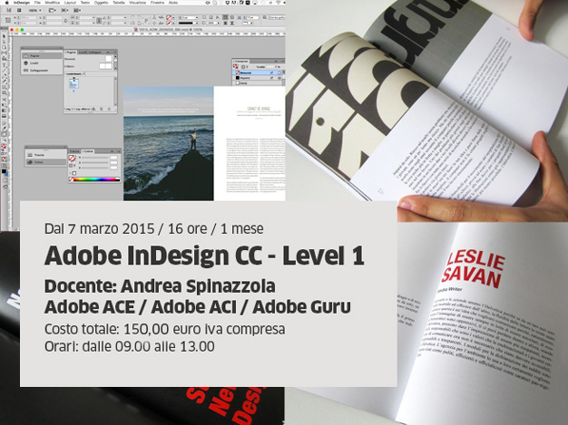Select the [Carta] swatch in Campioni
The image size is (568, 425).
(x=258, y=82)
